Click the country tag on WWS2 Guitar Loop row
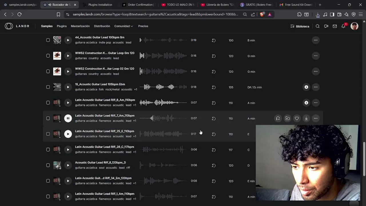This screenshot has width=366, height=206. (x=94, y=58)
